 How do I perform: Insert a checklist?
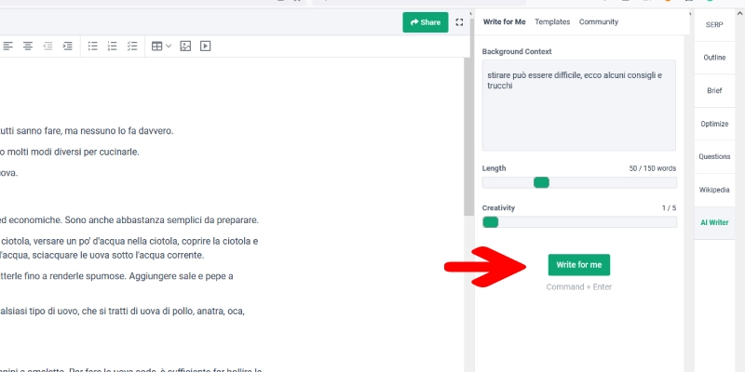[132, 46]
